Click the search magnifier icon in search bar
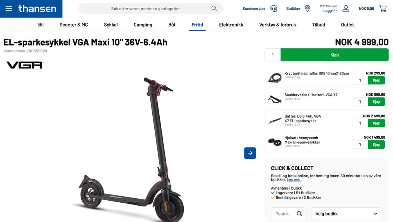The image size is (393, 222). 214,9
